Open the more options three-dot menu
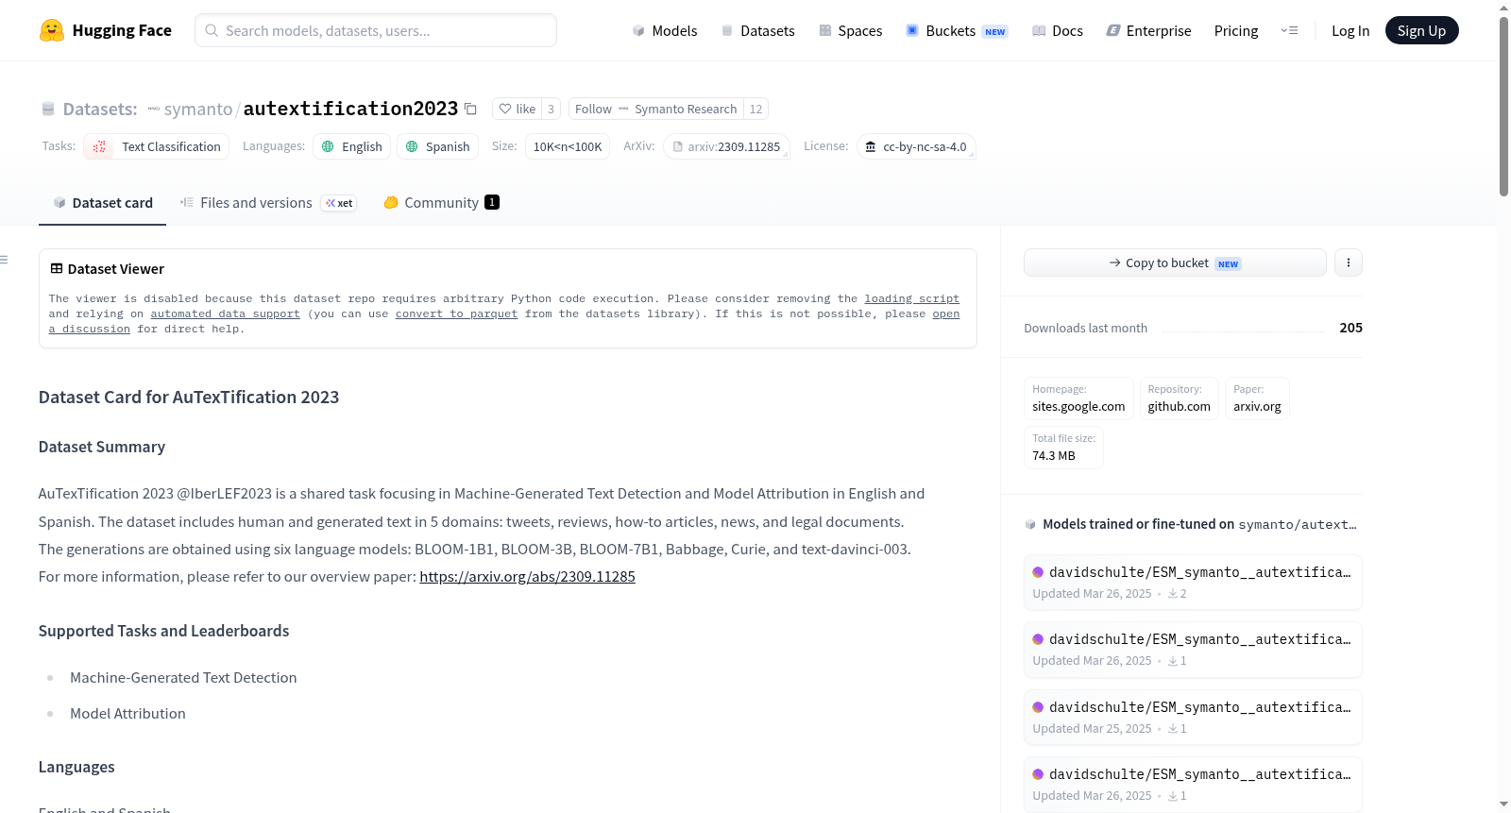 1349,263
